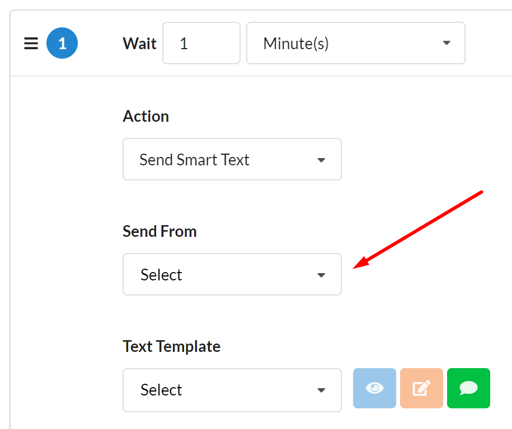Click the Action field label
The image size is (512, 429).
click(x=145, y=116)
